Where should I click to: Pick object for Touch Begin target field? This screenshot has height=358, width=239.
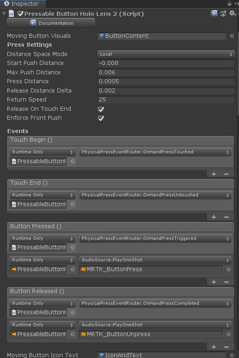click(x=72, y=162)
